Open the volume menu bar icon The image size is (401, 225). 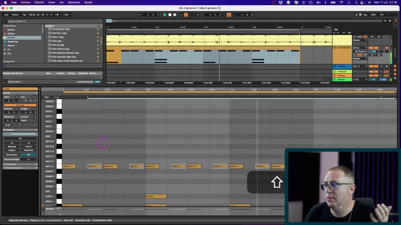coord(318,2)
